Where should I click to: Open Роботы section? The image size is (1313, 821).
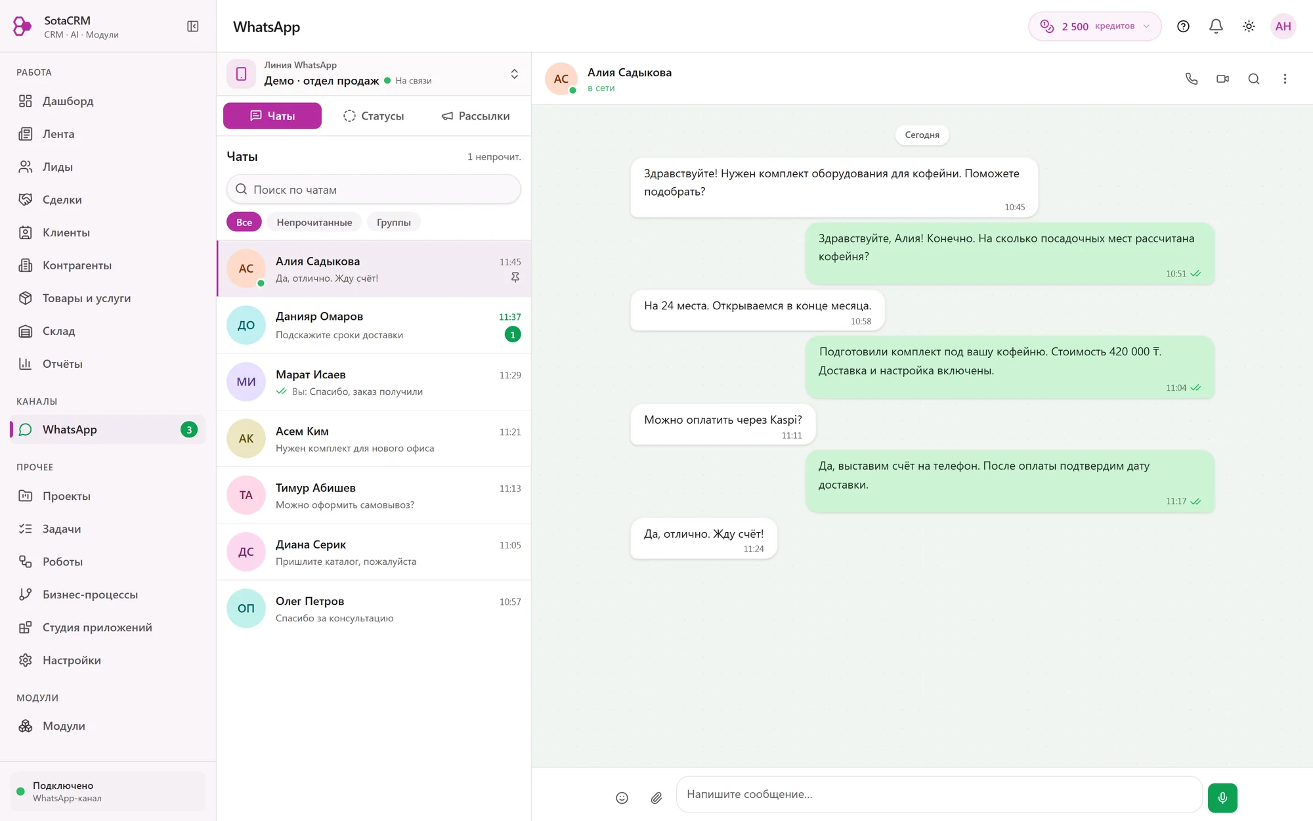point(108,562)
